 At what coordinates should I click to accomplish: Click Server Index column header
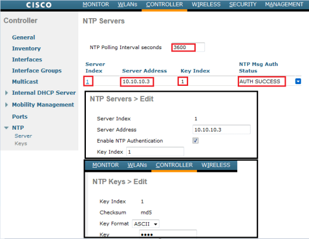click(x=95, y=67)
